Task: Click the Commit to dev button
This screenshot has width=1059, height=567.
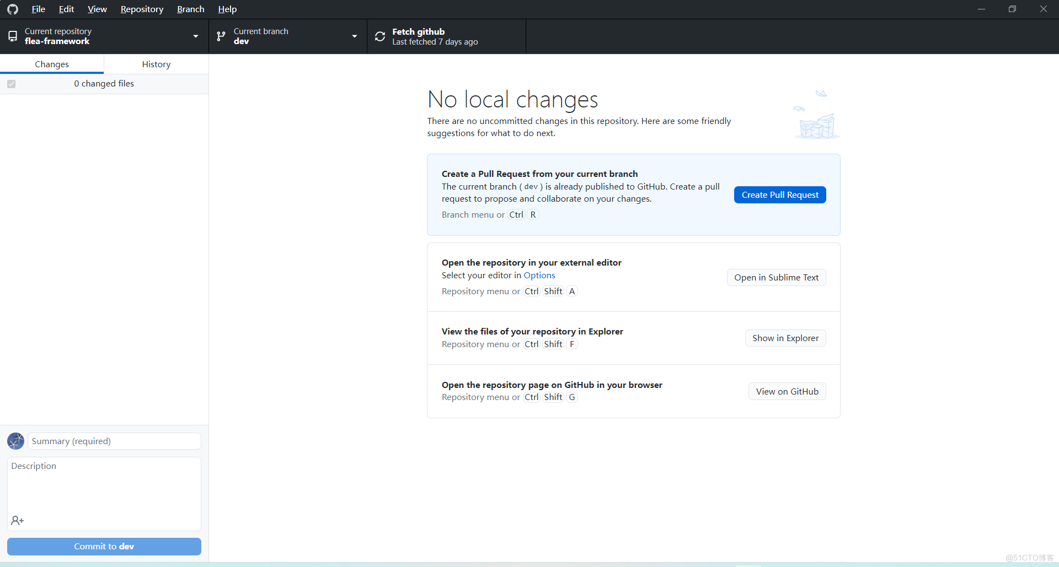Action: (x=104, y=546)
